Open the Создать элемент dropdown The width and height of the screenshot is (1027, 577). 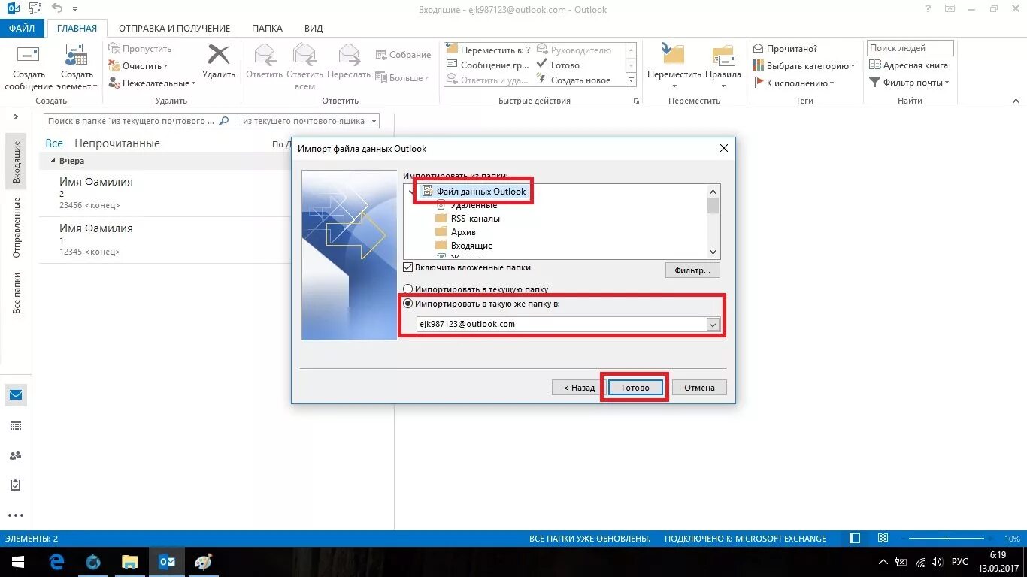pyautogui.click(x=77, y=80)
